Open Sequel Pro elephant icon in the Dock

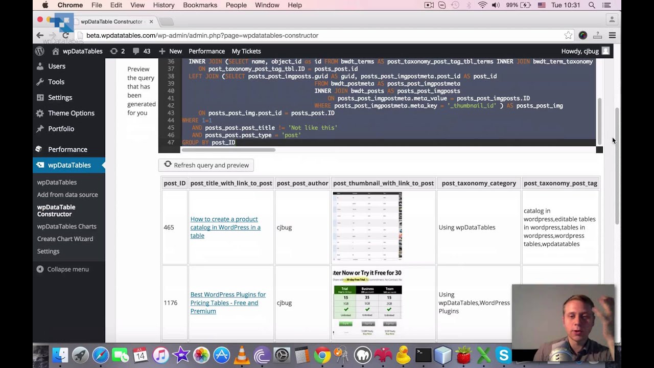click(363, 355)
